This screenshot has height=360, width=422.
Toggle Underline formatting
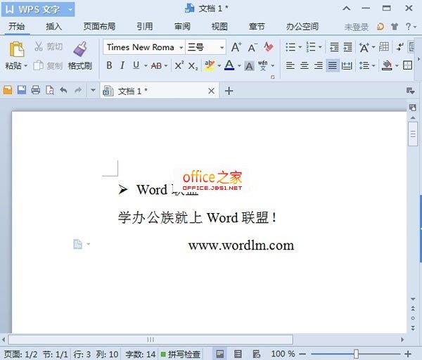pyautogui.click(x=136, y=65)
